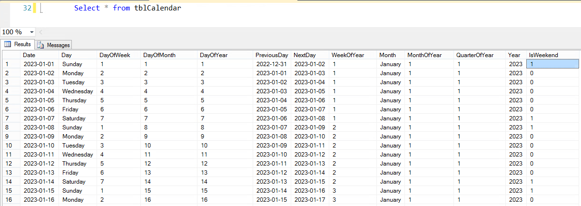Screen dimensions: 581x206
Task: Select Date cell 2023-01-16
Action: click(40, 200)
